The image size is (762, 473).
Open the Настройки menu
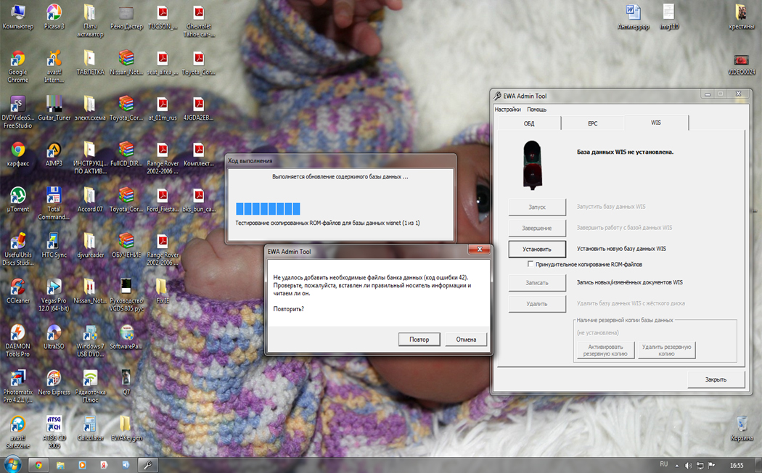click(x=507, y=110)
